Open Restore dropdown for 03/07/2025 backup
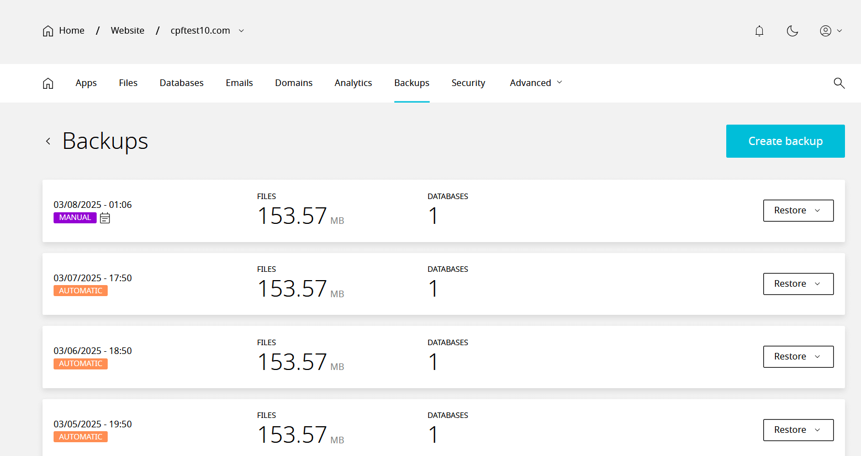Image resolution: width=861 pixels, height=456 pixels. tap(798, 284)
